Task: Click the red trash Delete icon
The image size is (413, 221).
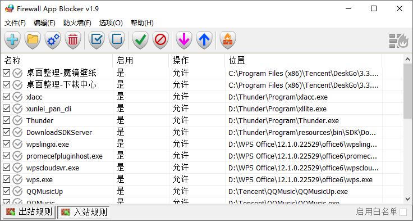Action: (x=73, y=40)
